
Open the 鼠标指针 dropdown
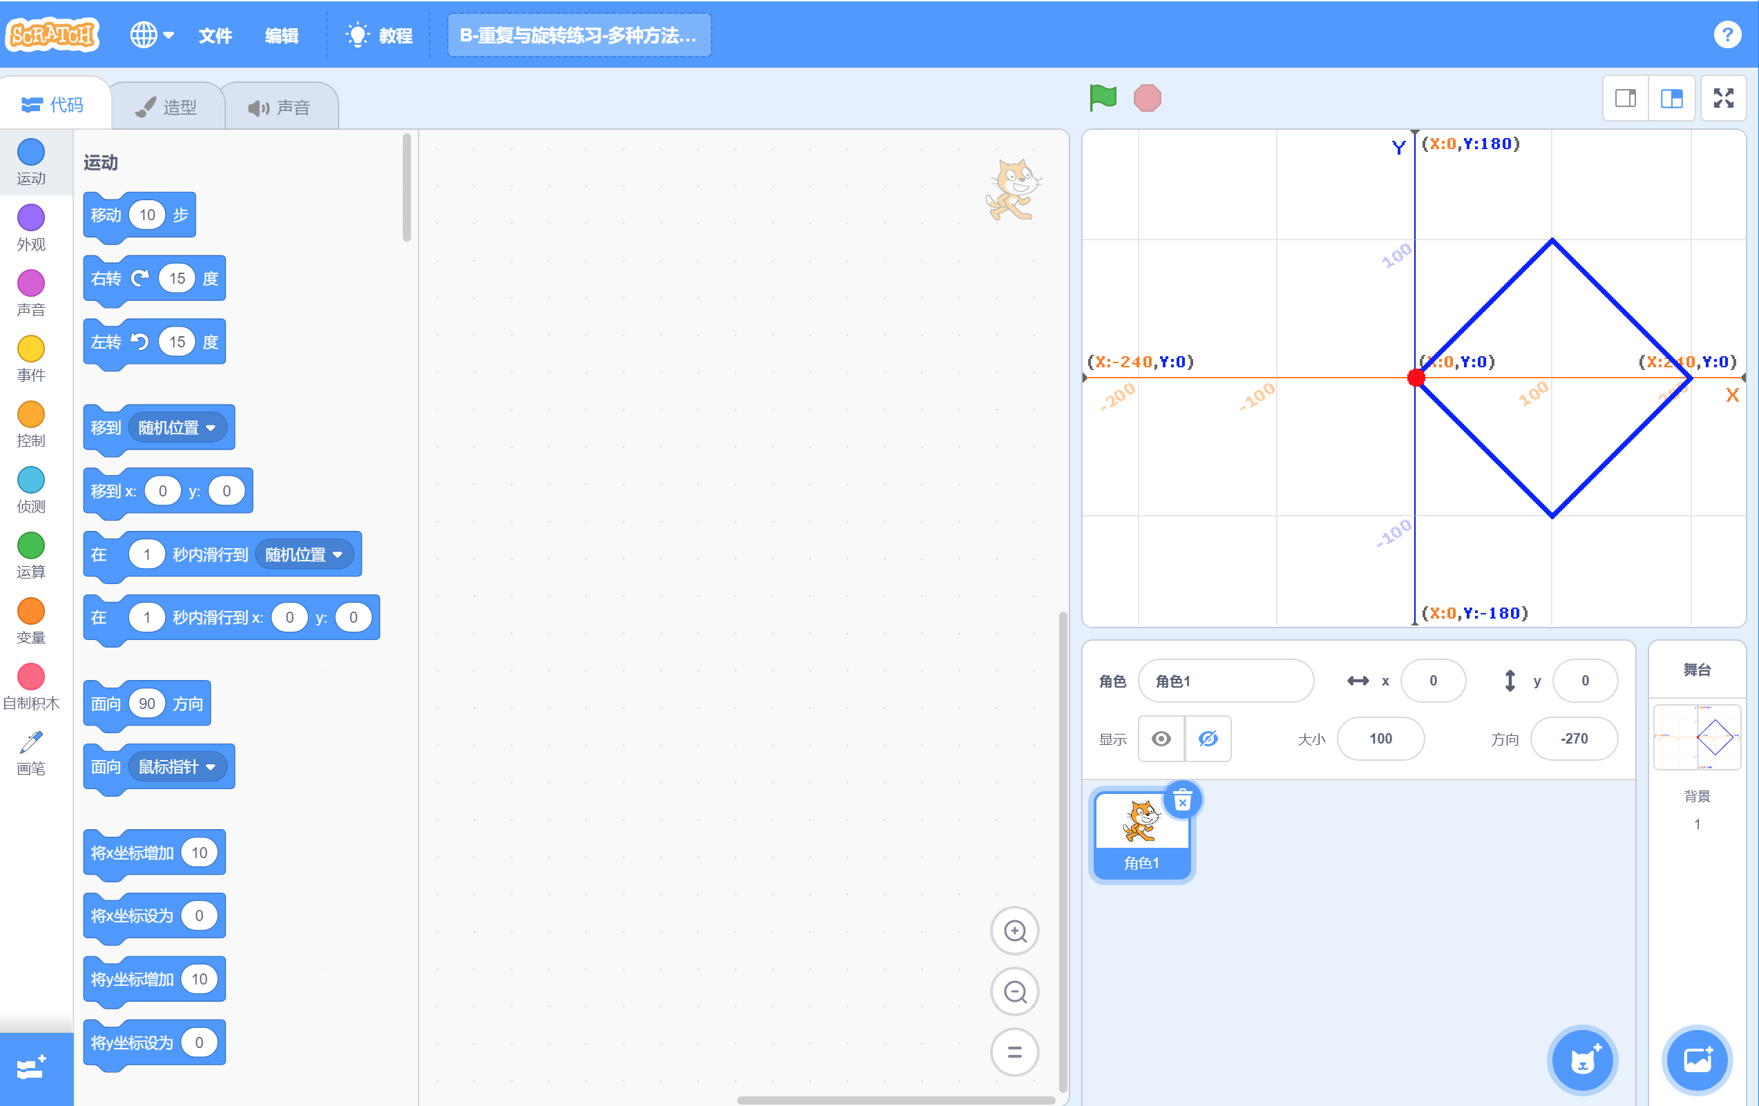pos(177,766)
